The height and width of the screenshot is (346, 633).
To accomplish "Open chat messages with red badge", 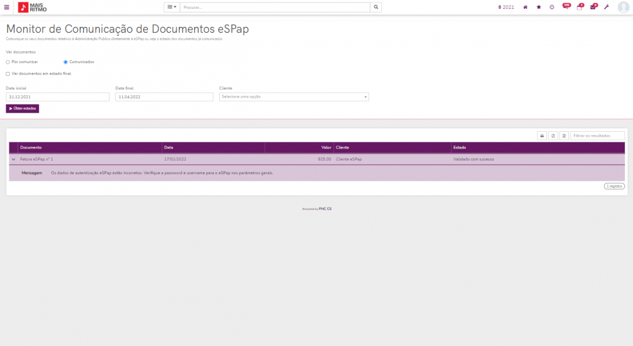I will coord(566,7).
